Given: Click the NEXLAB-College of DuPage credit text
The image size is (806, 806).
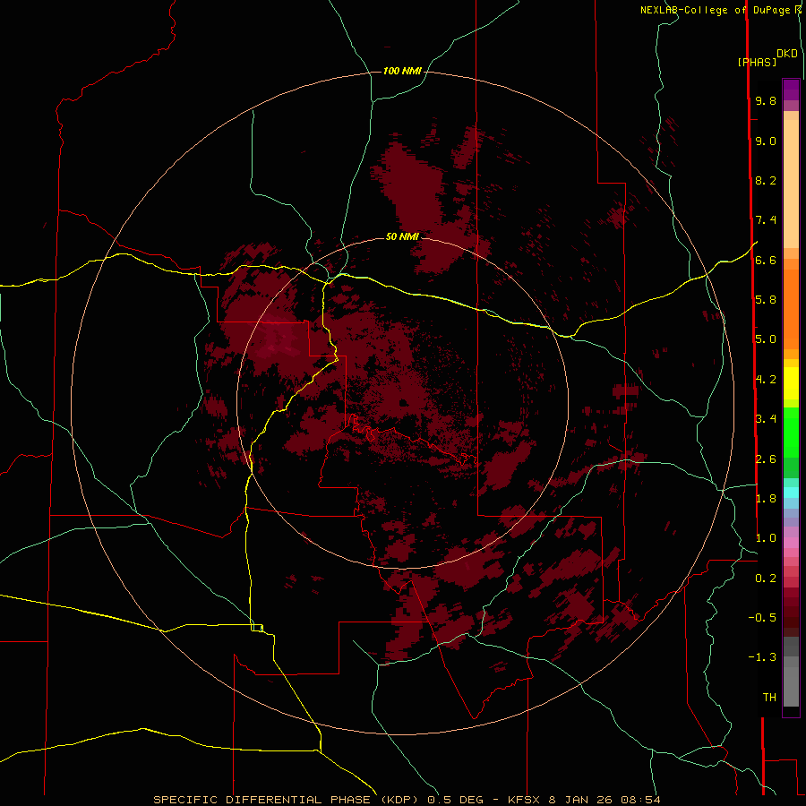Looking at the screenshot, I should tap(715, 10).
